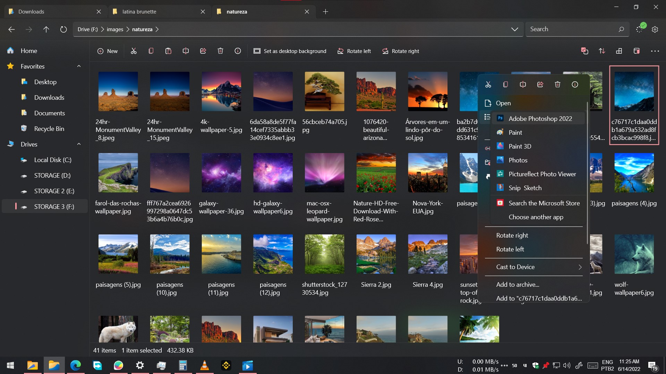
Task: Select the 4k-wallpaper-5.jpg thumbnail
Action: (221, 91)
